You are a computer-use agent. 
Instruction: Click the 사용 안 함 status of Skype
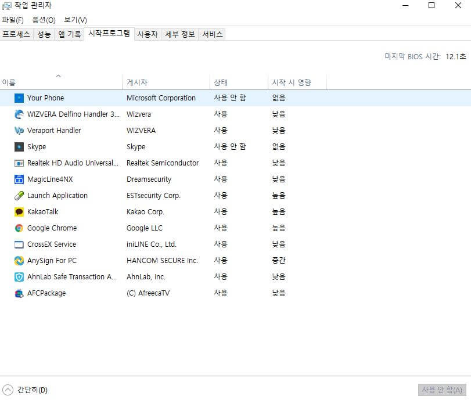[x=230, y=147]
